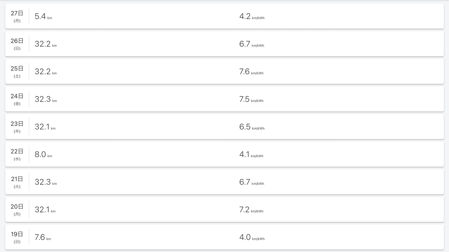This screenshot has width=449, height=252.
Task: Select the 32.3 km distance on 24日
Action: (46, 99)
